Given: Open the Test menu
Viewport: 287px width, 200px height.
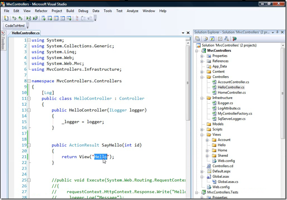Looking at the screenshot, I should 119,11.
